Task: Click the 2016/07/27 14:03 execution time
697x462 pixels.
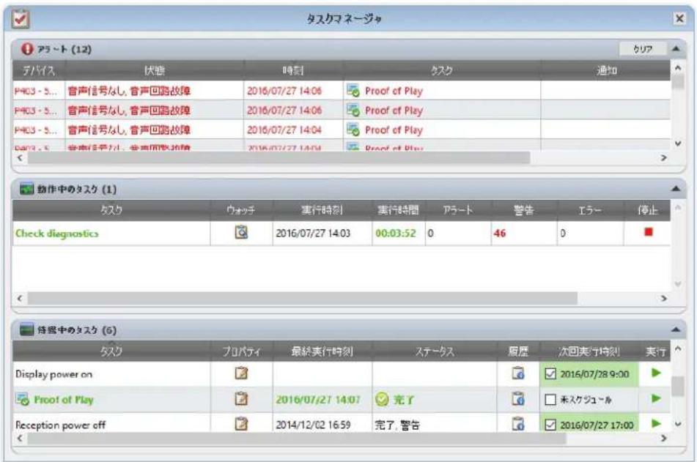Action: 313,234
